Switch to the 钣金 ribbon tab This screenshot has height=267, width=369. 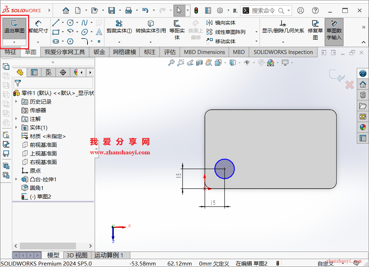pyautogui.click(x=99, y=52)
